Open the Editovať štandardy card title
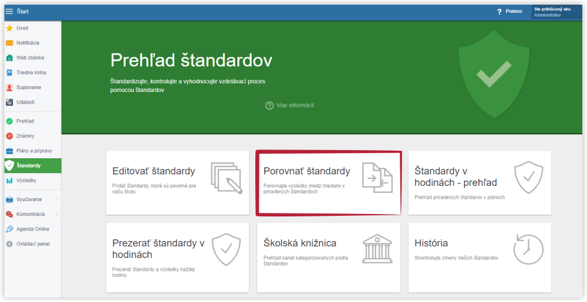The height and width of the screenshot is (302, 587). click(153, 171)
